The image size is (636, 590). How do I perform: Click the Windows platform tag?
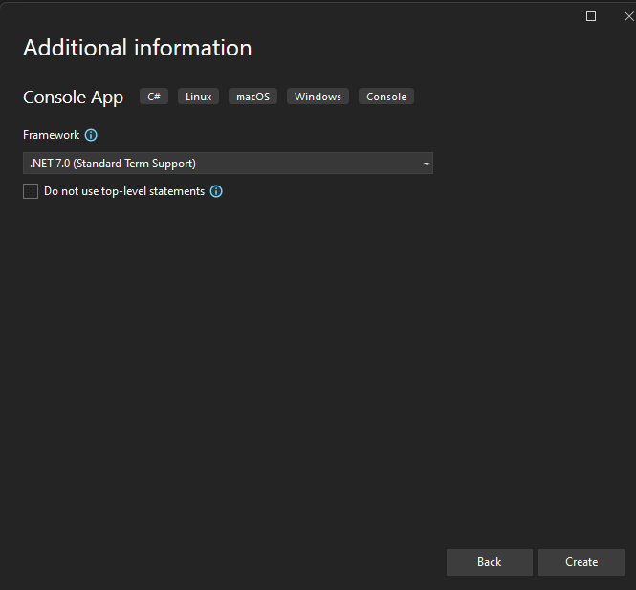318,97
